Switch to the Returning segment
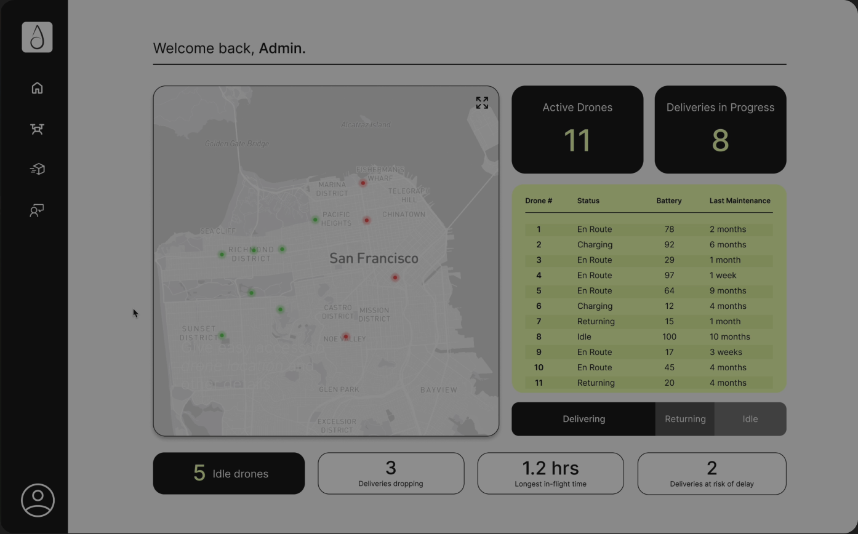Viewport: 858px width, 534px height. pyautogui.click(x=685, y=419)
